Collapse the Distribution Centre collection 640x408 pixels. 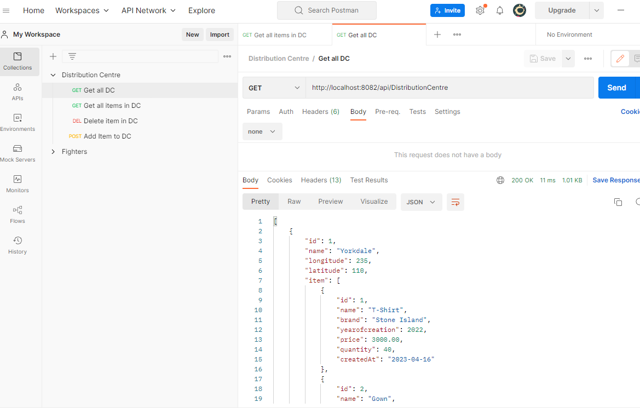[x=53, y=74]
